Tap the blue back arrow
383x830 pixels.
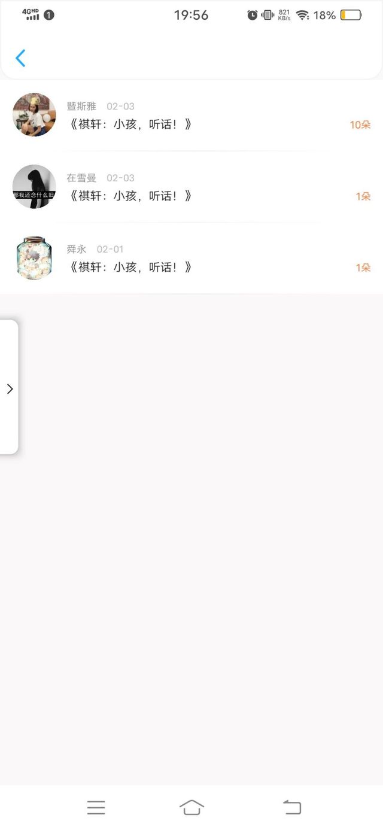pyautogui.click(x=20, y=58)
